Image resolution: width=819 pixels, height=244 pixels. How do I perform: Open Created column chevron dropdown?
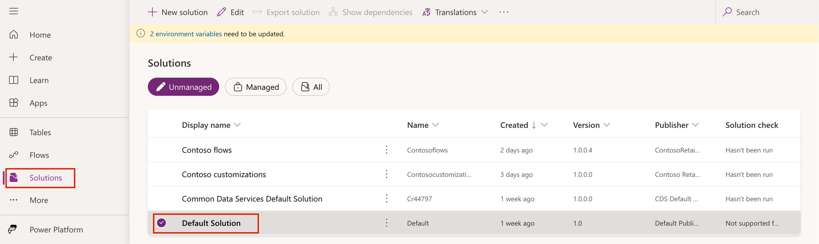[544, 125]
